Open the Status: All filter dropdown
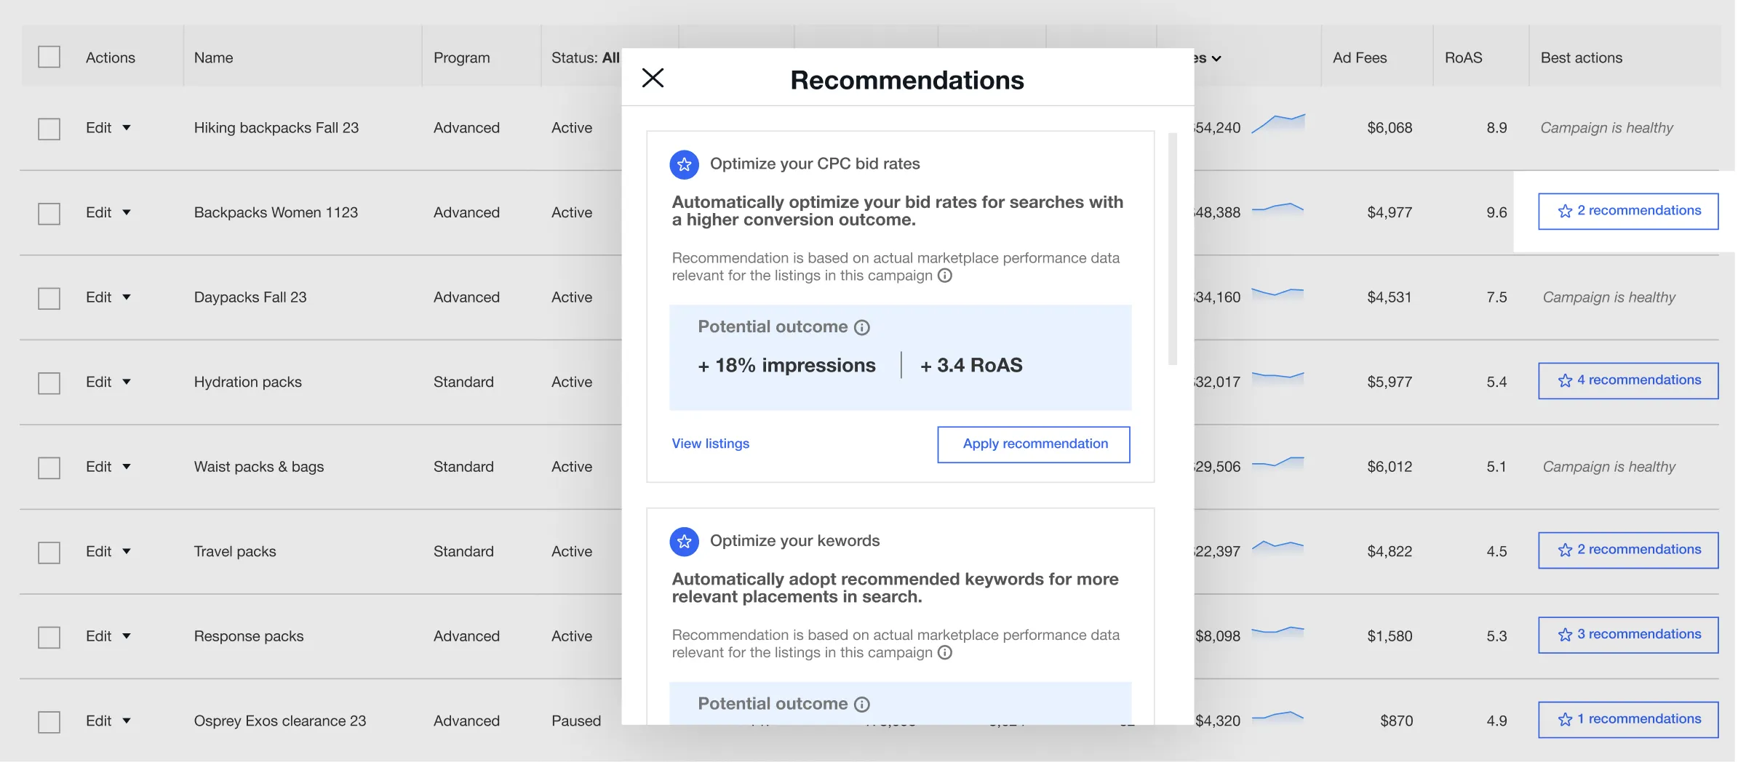This screenshot has height=762, width=1746. pos(585,57)
